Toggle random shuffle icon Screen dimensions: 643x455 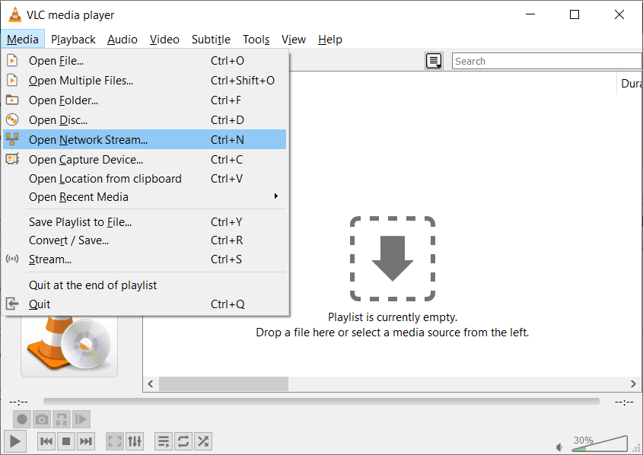click(203, 441)
